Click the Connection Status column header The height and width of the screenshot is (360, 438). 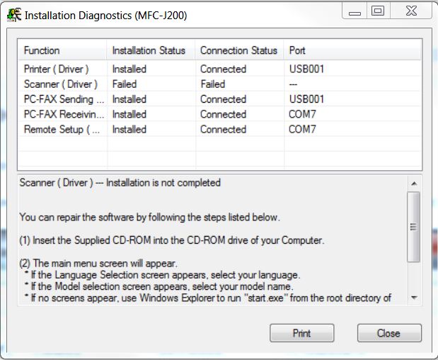238,50
